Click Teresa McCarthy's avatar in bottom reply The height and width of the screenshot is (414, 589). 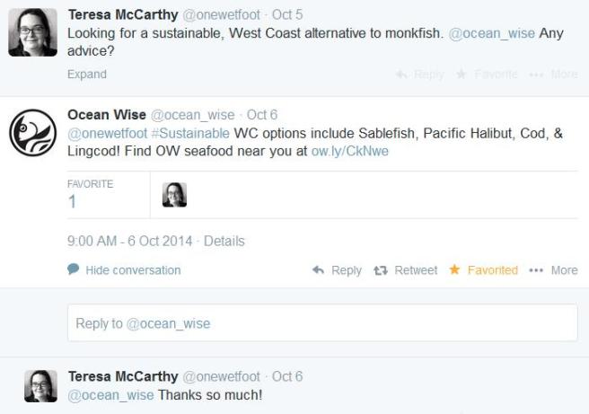pyautogui.click(x=40, y=385)
